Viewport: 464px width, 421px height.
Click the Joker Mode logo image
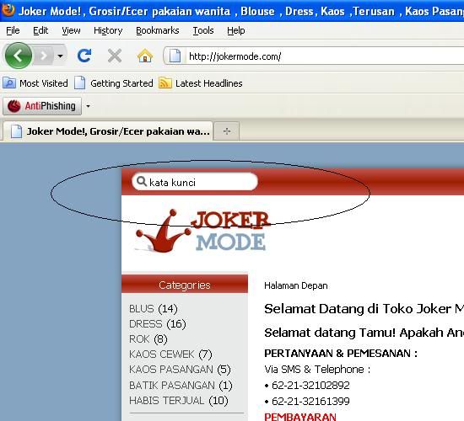pos(202,231)
